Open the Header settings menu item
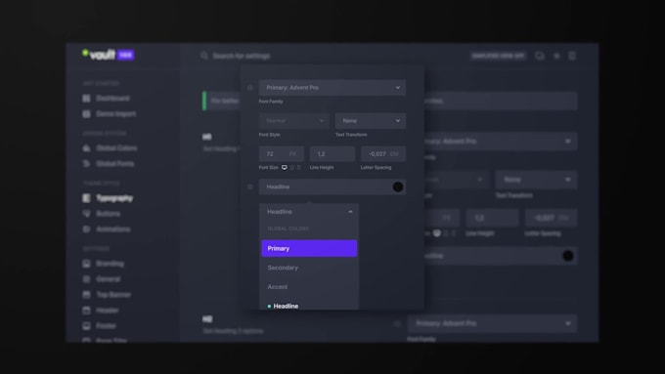This screenshot has width=665, height=374. point(108,311)
